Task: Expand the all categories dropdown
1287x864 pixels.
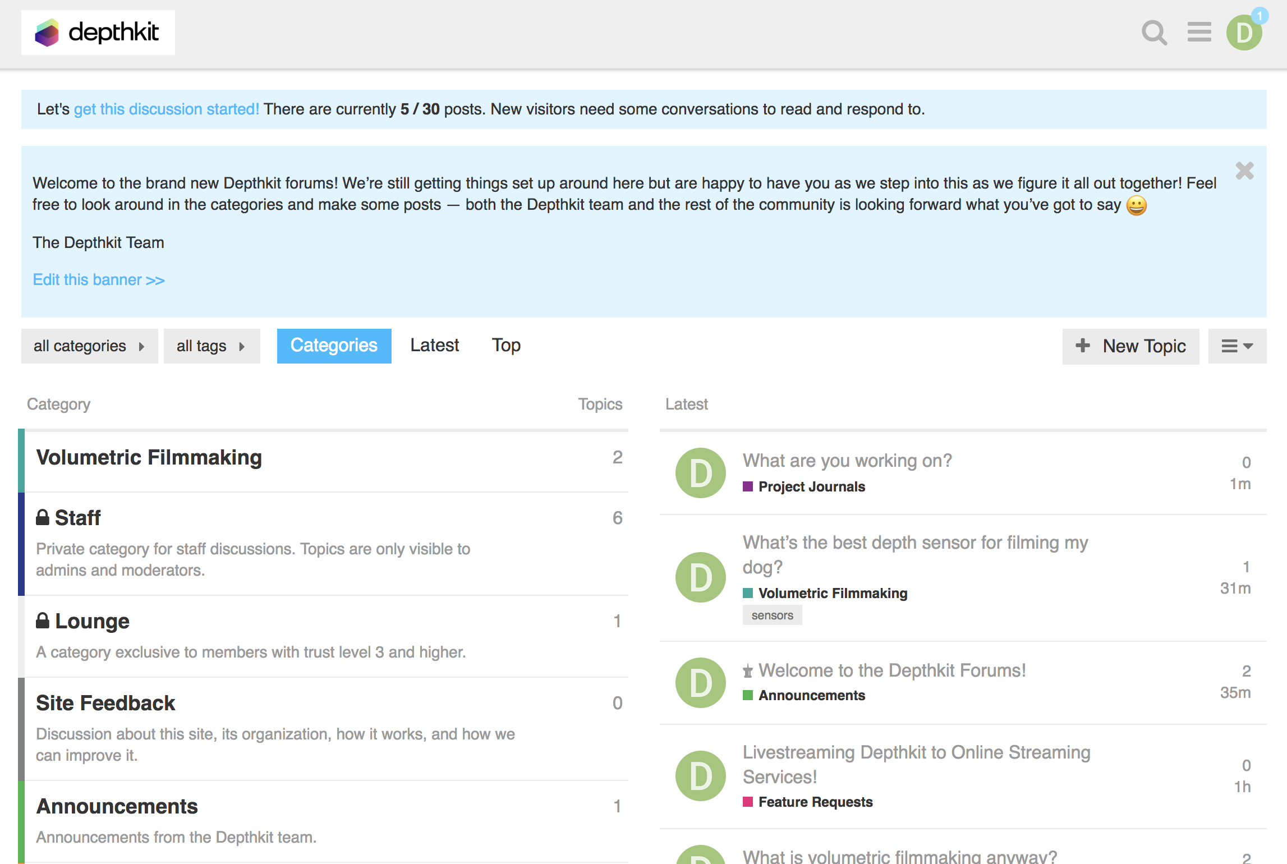Action: [90, 346]
